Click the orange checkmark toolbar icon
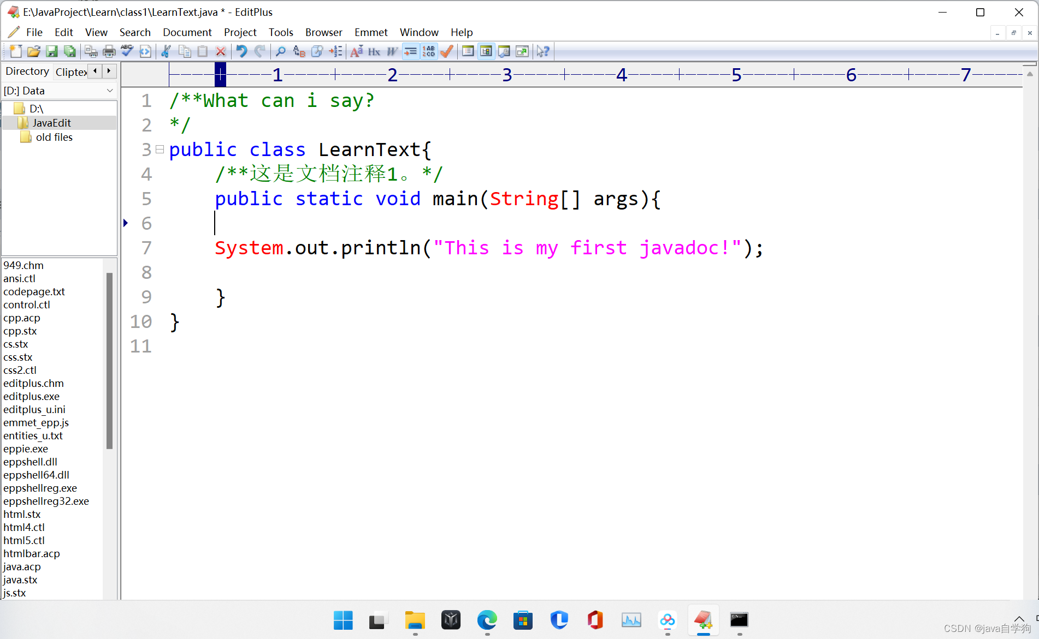Screen dimensions: 1039x639 pyautogui.click(x=447, y=51)
